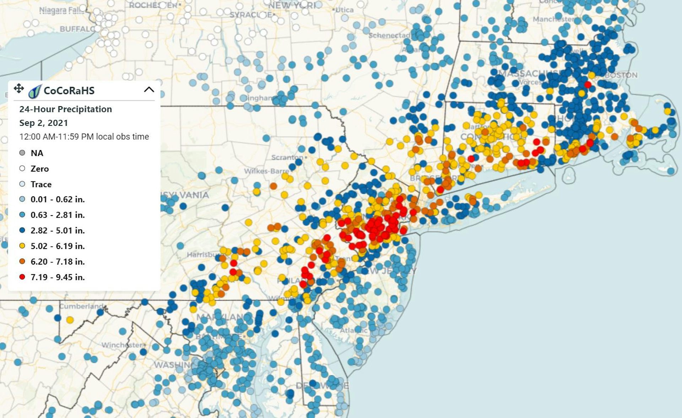Click the white Zero legend circle

[x=22, y=169]
